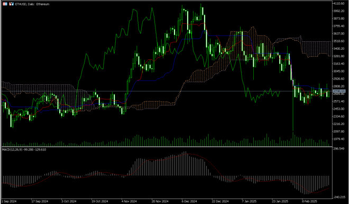
Task: Click the 3045.00 price scale label
Action: click(339, 71)
